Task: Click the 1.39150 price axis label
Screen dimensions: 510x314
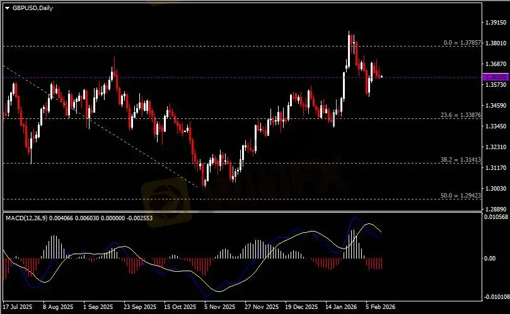Action: [x=496, y=23]
